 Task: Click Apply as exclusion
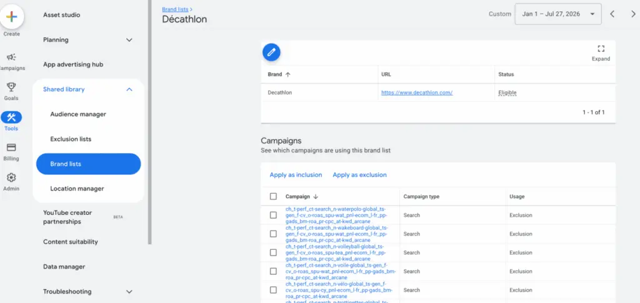(359, 175)
